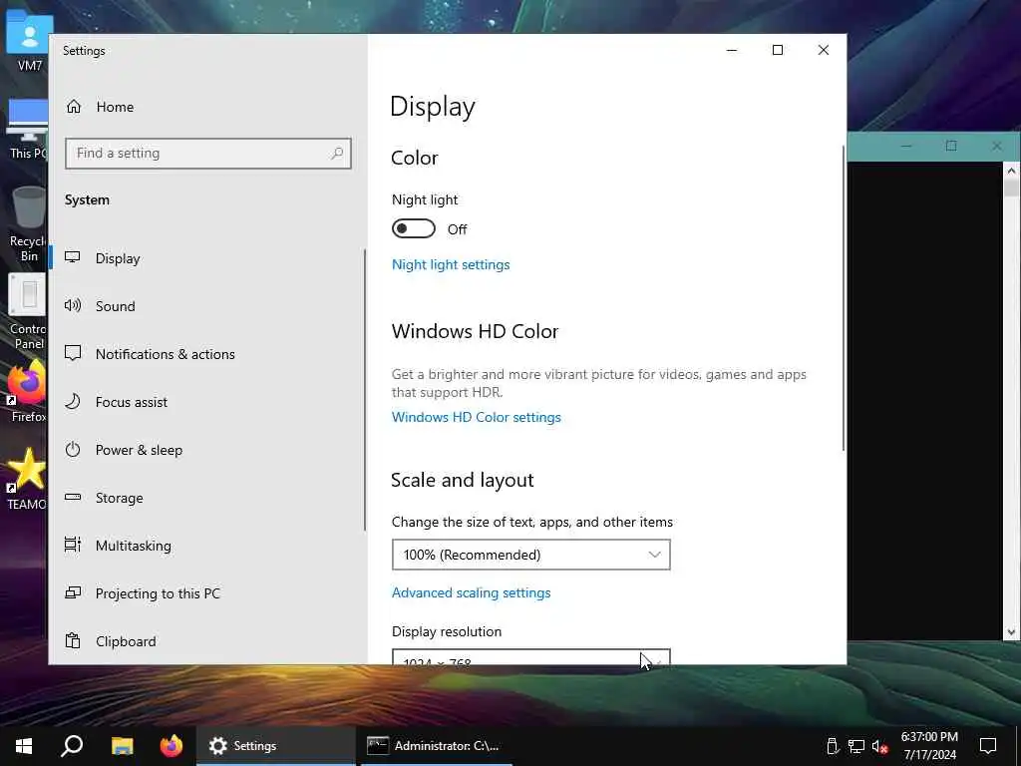1021x766 pixels.
Task: Click the Display page vertical scrollbar
Action: click(x=844, y=297)
